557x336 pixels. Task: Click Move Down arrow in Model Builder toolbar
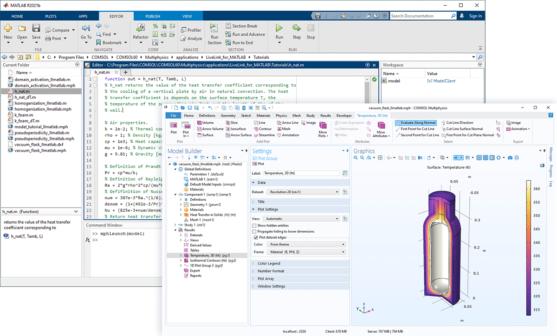pos(189,158)
